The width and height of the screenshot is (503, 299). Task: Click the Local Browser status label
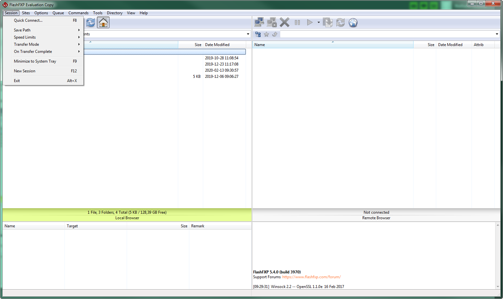(127, 218)
